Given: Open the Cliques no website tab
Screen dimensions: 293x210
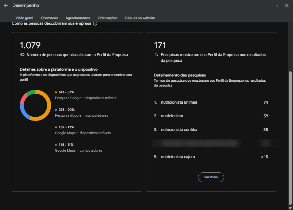Looking at the screenshot, I should pyautogui.click(x=140, y=18).
